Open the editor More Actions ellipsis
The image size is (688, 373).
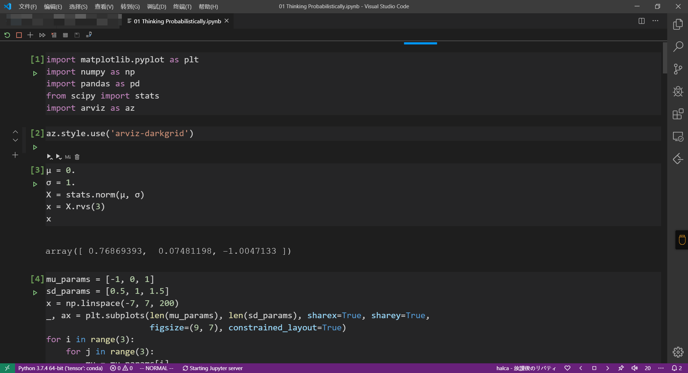pyautogui.click(x=655, y=21)
